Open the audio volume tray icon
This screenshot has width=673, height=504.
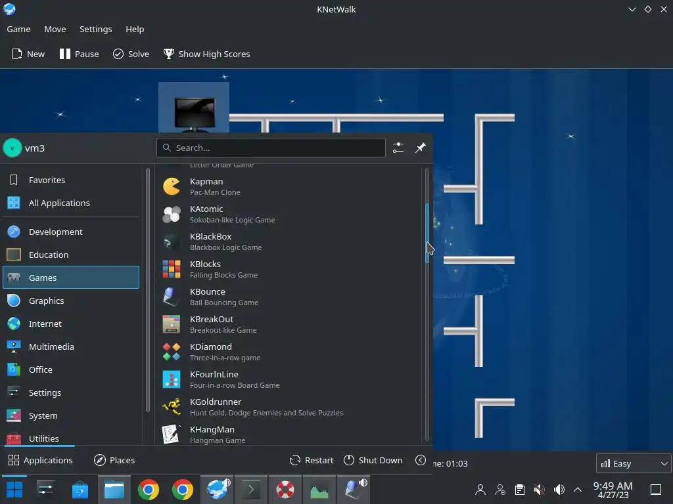[559, 490]
